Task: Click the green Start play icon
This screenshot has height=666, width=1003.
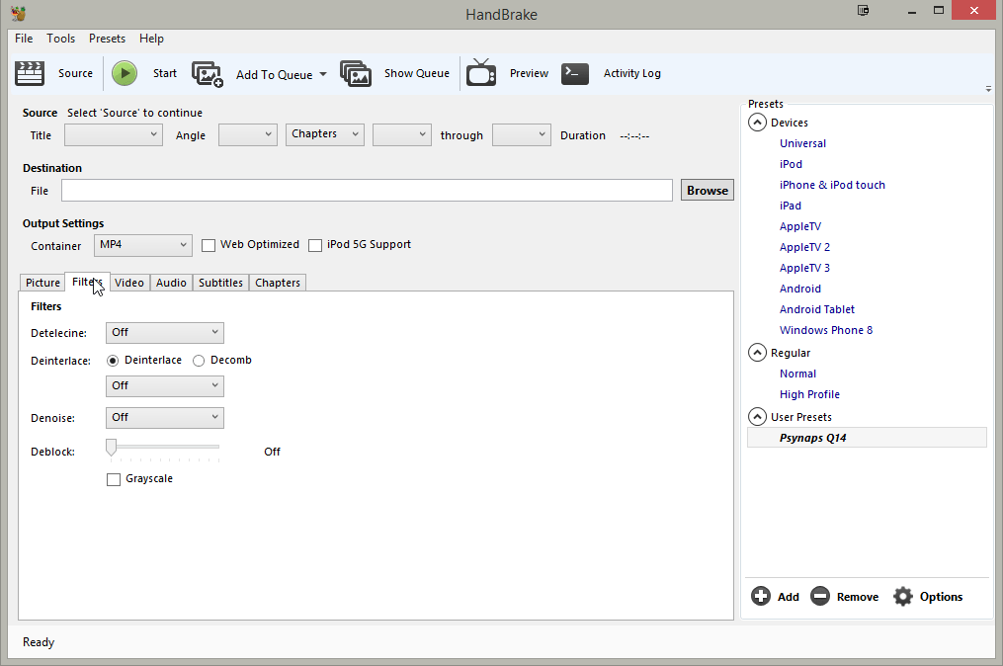Action: (125, 73)
